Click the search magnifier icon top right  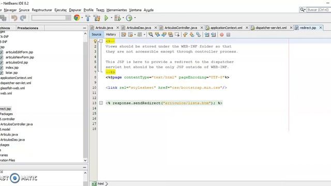point(302,10)
